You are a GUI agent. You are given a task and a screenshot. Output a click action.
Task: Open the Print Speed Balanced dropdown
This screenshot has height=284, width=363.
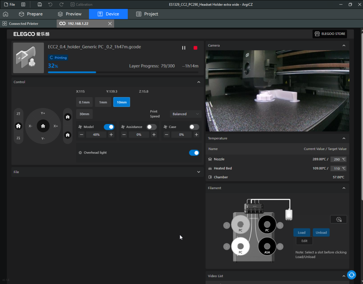click(x=185, y=114)
